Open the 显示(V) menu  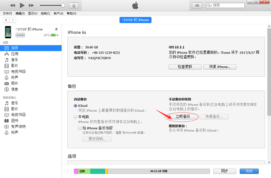tap(33, 14)
